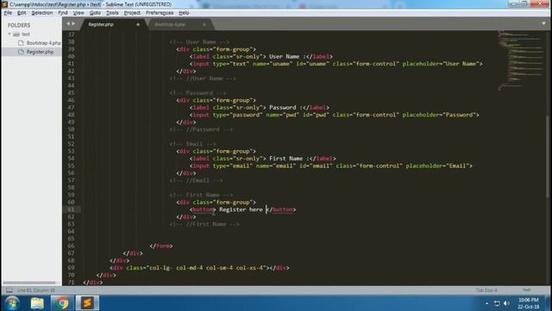This screenshot has height=311, width=552.
Task: Open the Selection menu
Action: [x=42, y=13]
